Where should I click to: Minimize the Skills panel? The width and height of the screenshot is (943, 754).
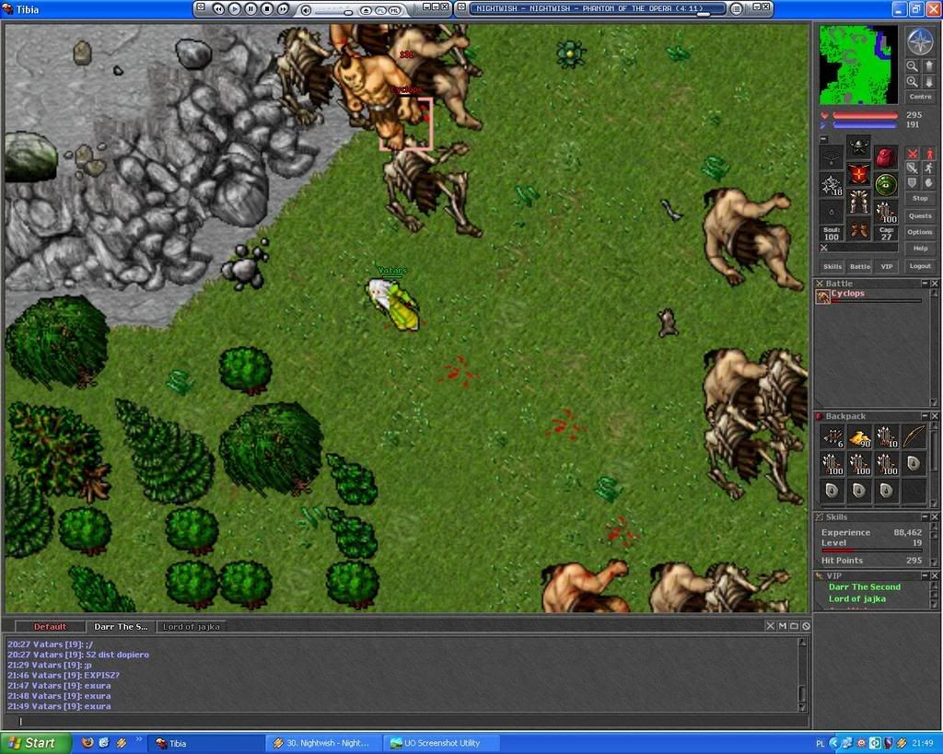[925, 517]
